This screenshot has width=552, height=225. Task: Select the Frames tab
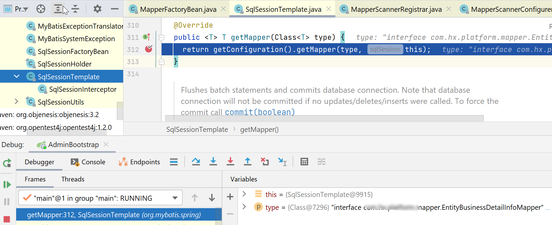35,179
